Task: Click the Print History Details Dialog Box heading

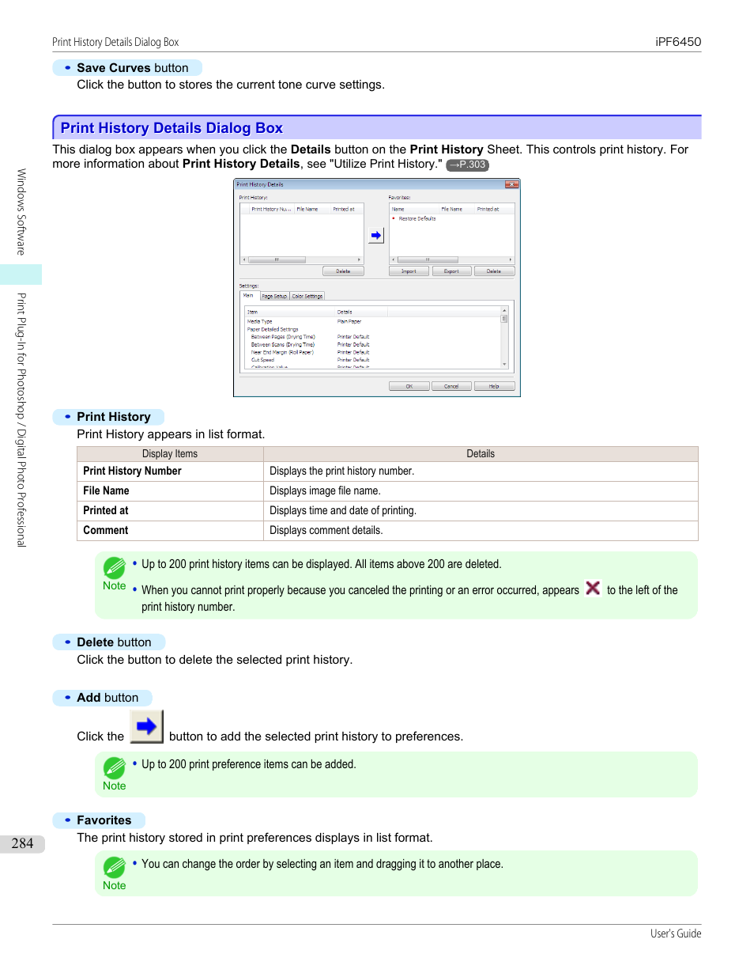Action: [x=172, y=128]
